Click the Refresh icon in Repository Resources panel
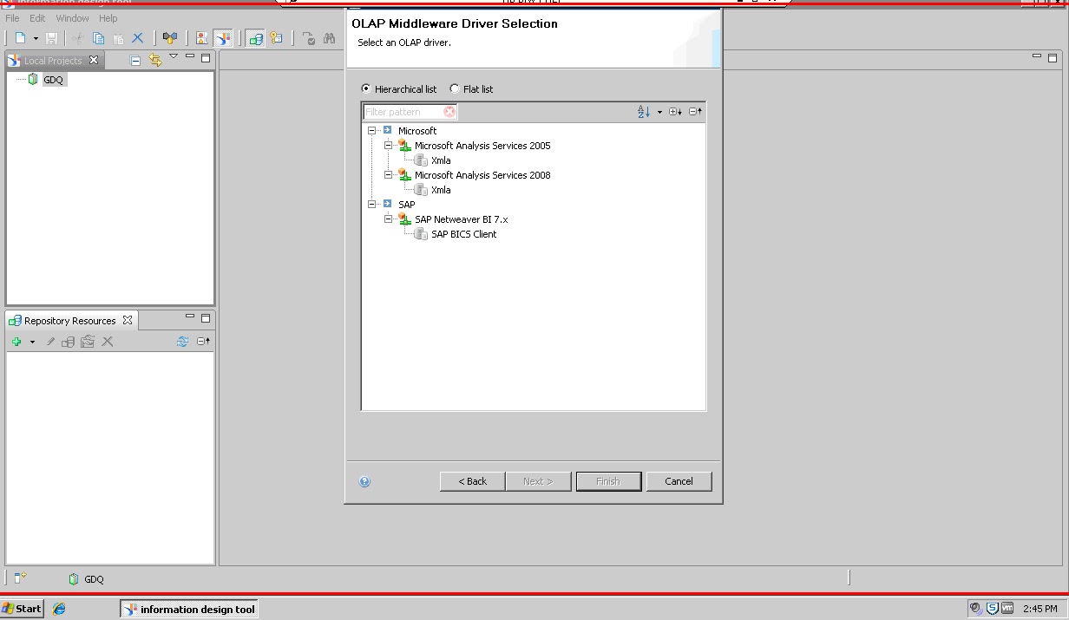The width and height of the screenshot is (1069, 620). click(x=182, y=341)
